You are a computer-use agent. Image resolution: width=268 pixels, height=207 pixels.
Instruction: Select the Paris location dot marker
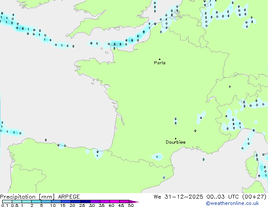[160, 59]
